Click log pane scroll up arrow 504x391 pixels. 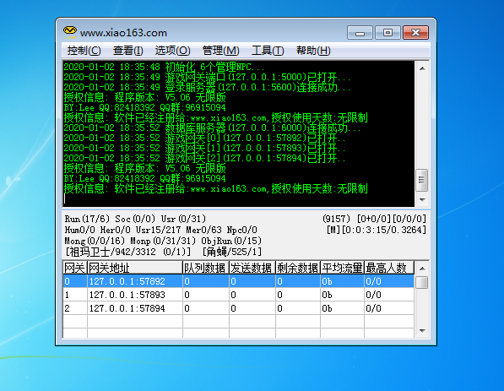[x=422, y=68]
